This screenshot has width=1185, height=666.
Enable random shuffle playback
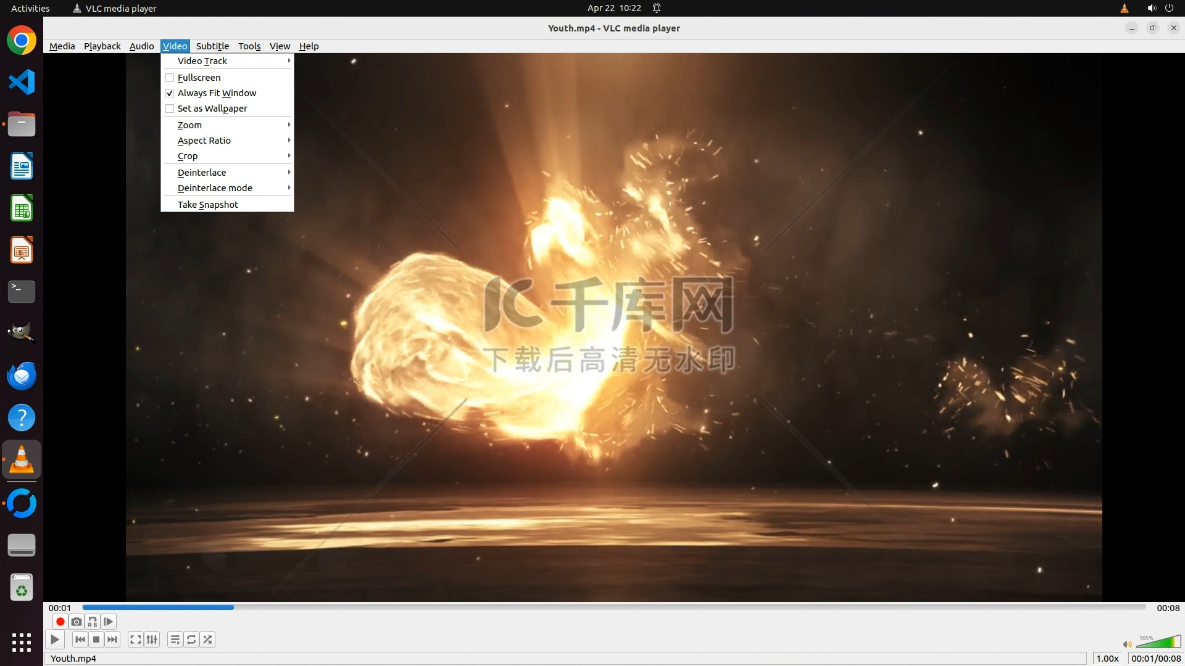pos(207,639)
